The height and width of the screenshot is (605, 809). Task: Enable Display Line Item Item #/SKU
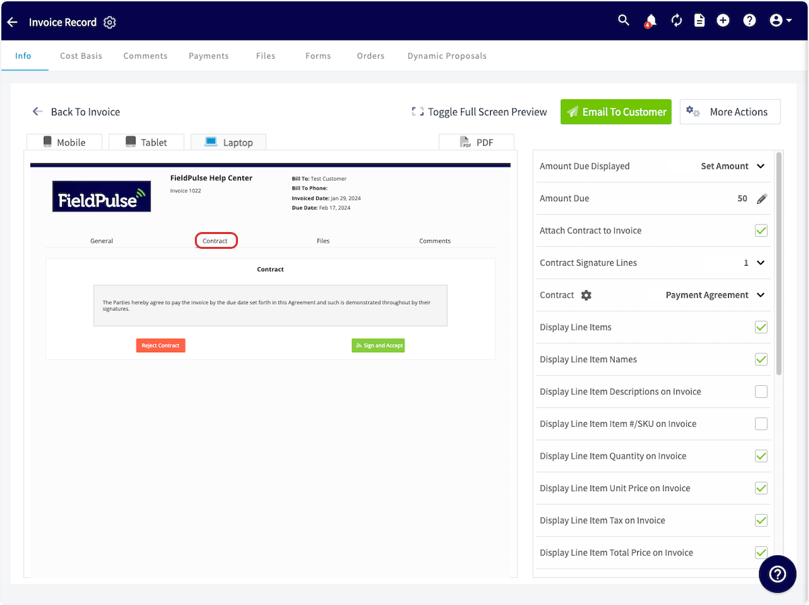[761, 424]
